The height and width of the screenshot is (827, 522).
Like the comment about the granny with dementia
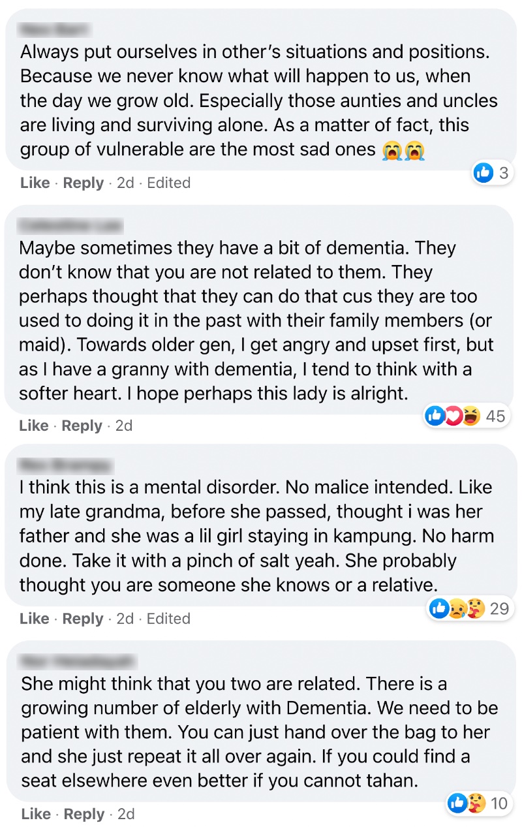point(34,426)
